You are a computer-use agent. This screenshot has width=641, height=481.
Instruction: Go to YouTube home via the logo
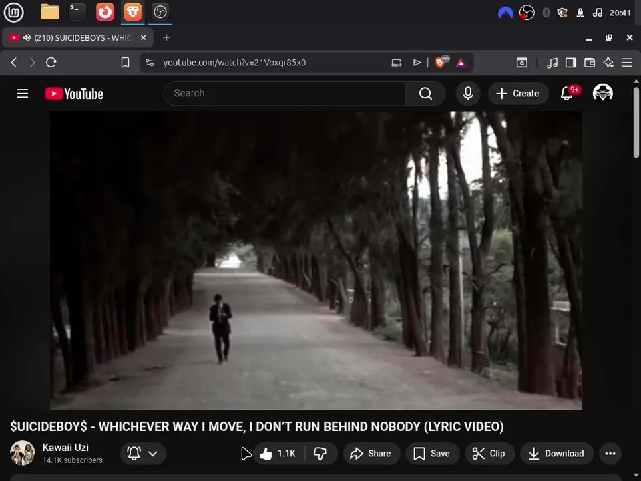click(74, 94)
